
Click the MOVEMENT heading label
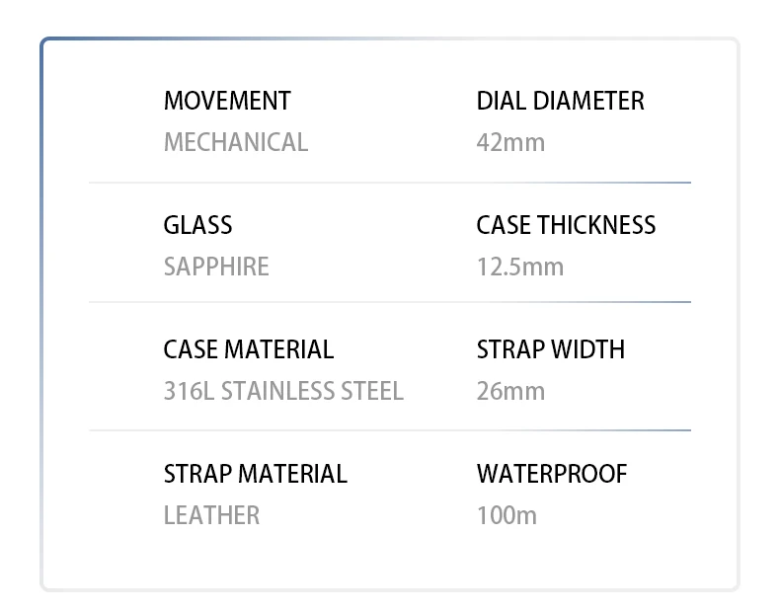pyautogui.click(x=227, y=101)
